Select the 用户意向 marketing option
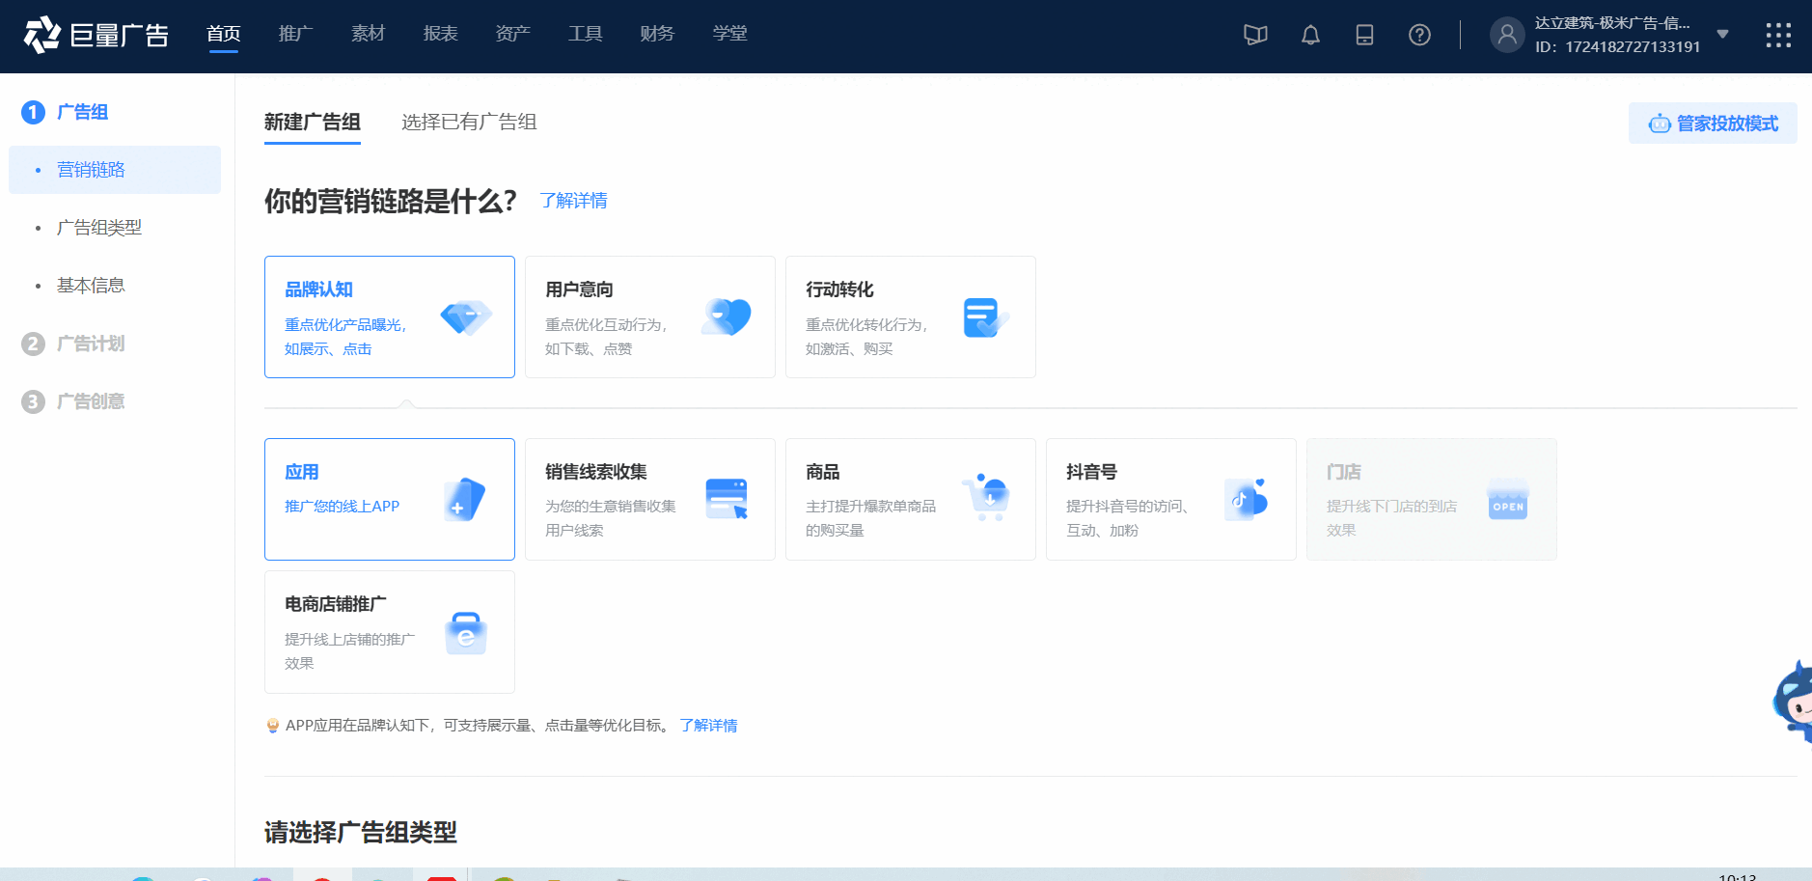Viewport: 1812px width, 881px height. pos(649,317)
